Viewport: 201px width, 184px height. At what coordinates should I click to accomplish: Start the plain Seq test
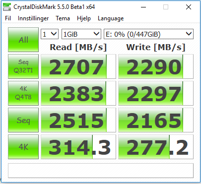coord(23,120)
